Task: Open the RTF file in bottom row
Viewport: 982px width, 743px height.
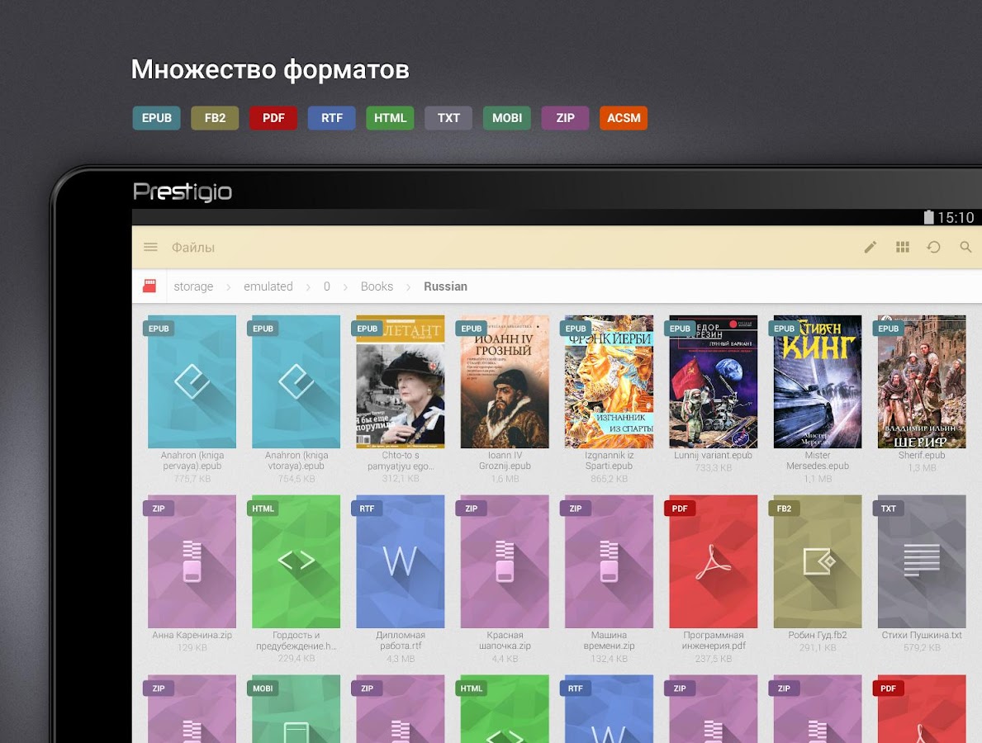Action: pyautogui.click(x=609, y=709)
